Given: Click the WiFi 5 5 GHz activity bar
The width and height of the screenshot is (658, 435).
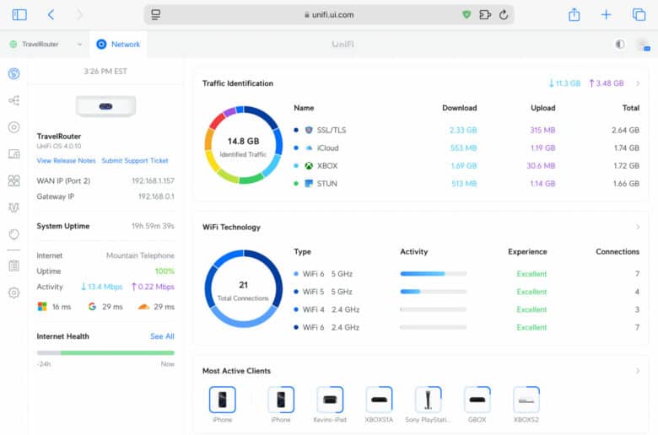Looking at the screenshot, I should click(434, 292).
